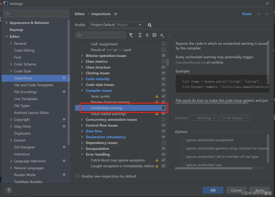Click search magnifier in inspections filter field
The width and height of the screenshot is (275, 197).
(x=79, y=35)
